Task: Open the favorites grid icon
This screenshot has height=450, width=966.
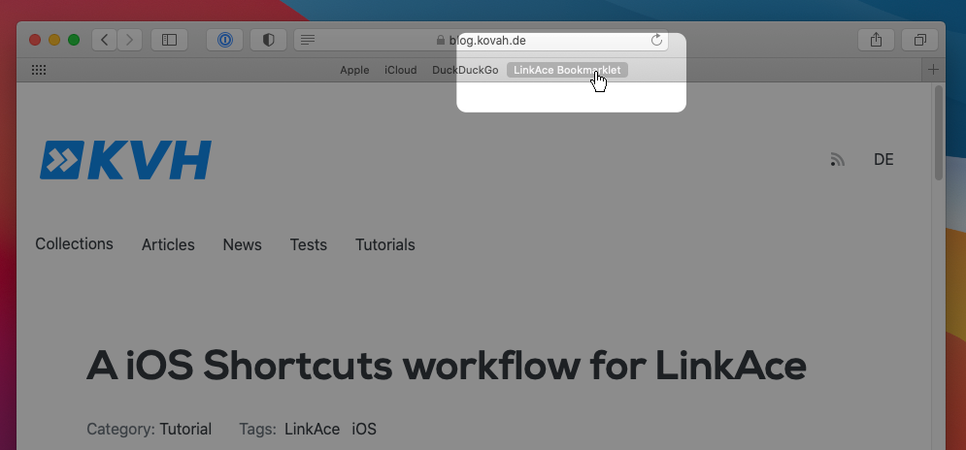Action: point(39,70)
